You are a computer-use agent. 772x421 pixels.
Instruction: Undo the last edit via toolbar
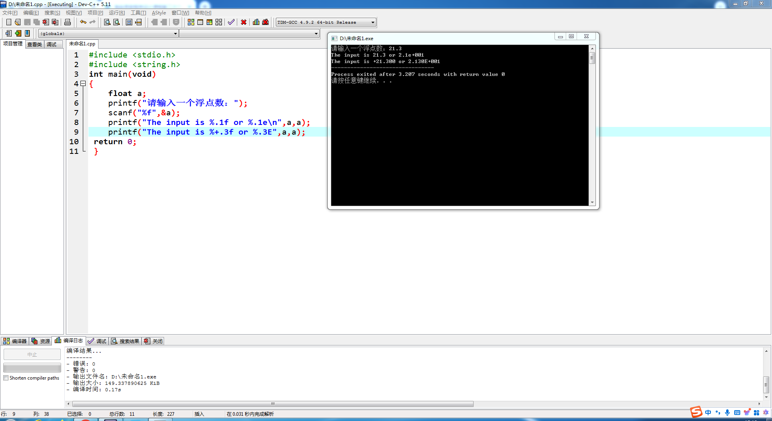(83, 22)
